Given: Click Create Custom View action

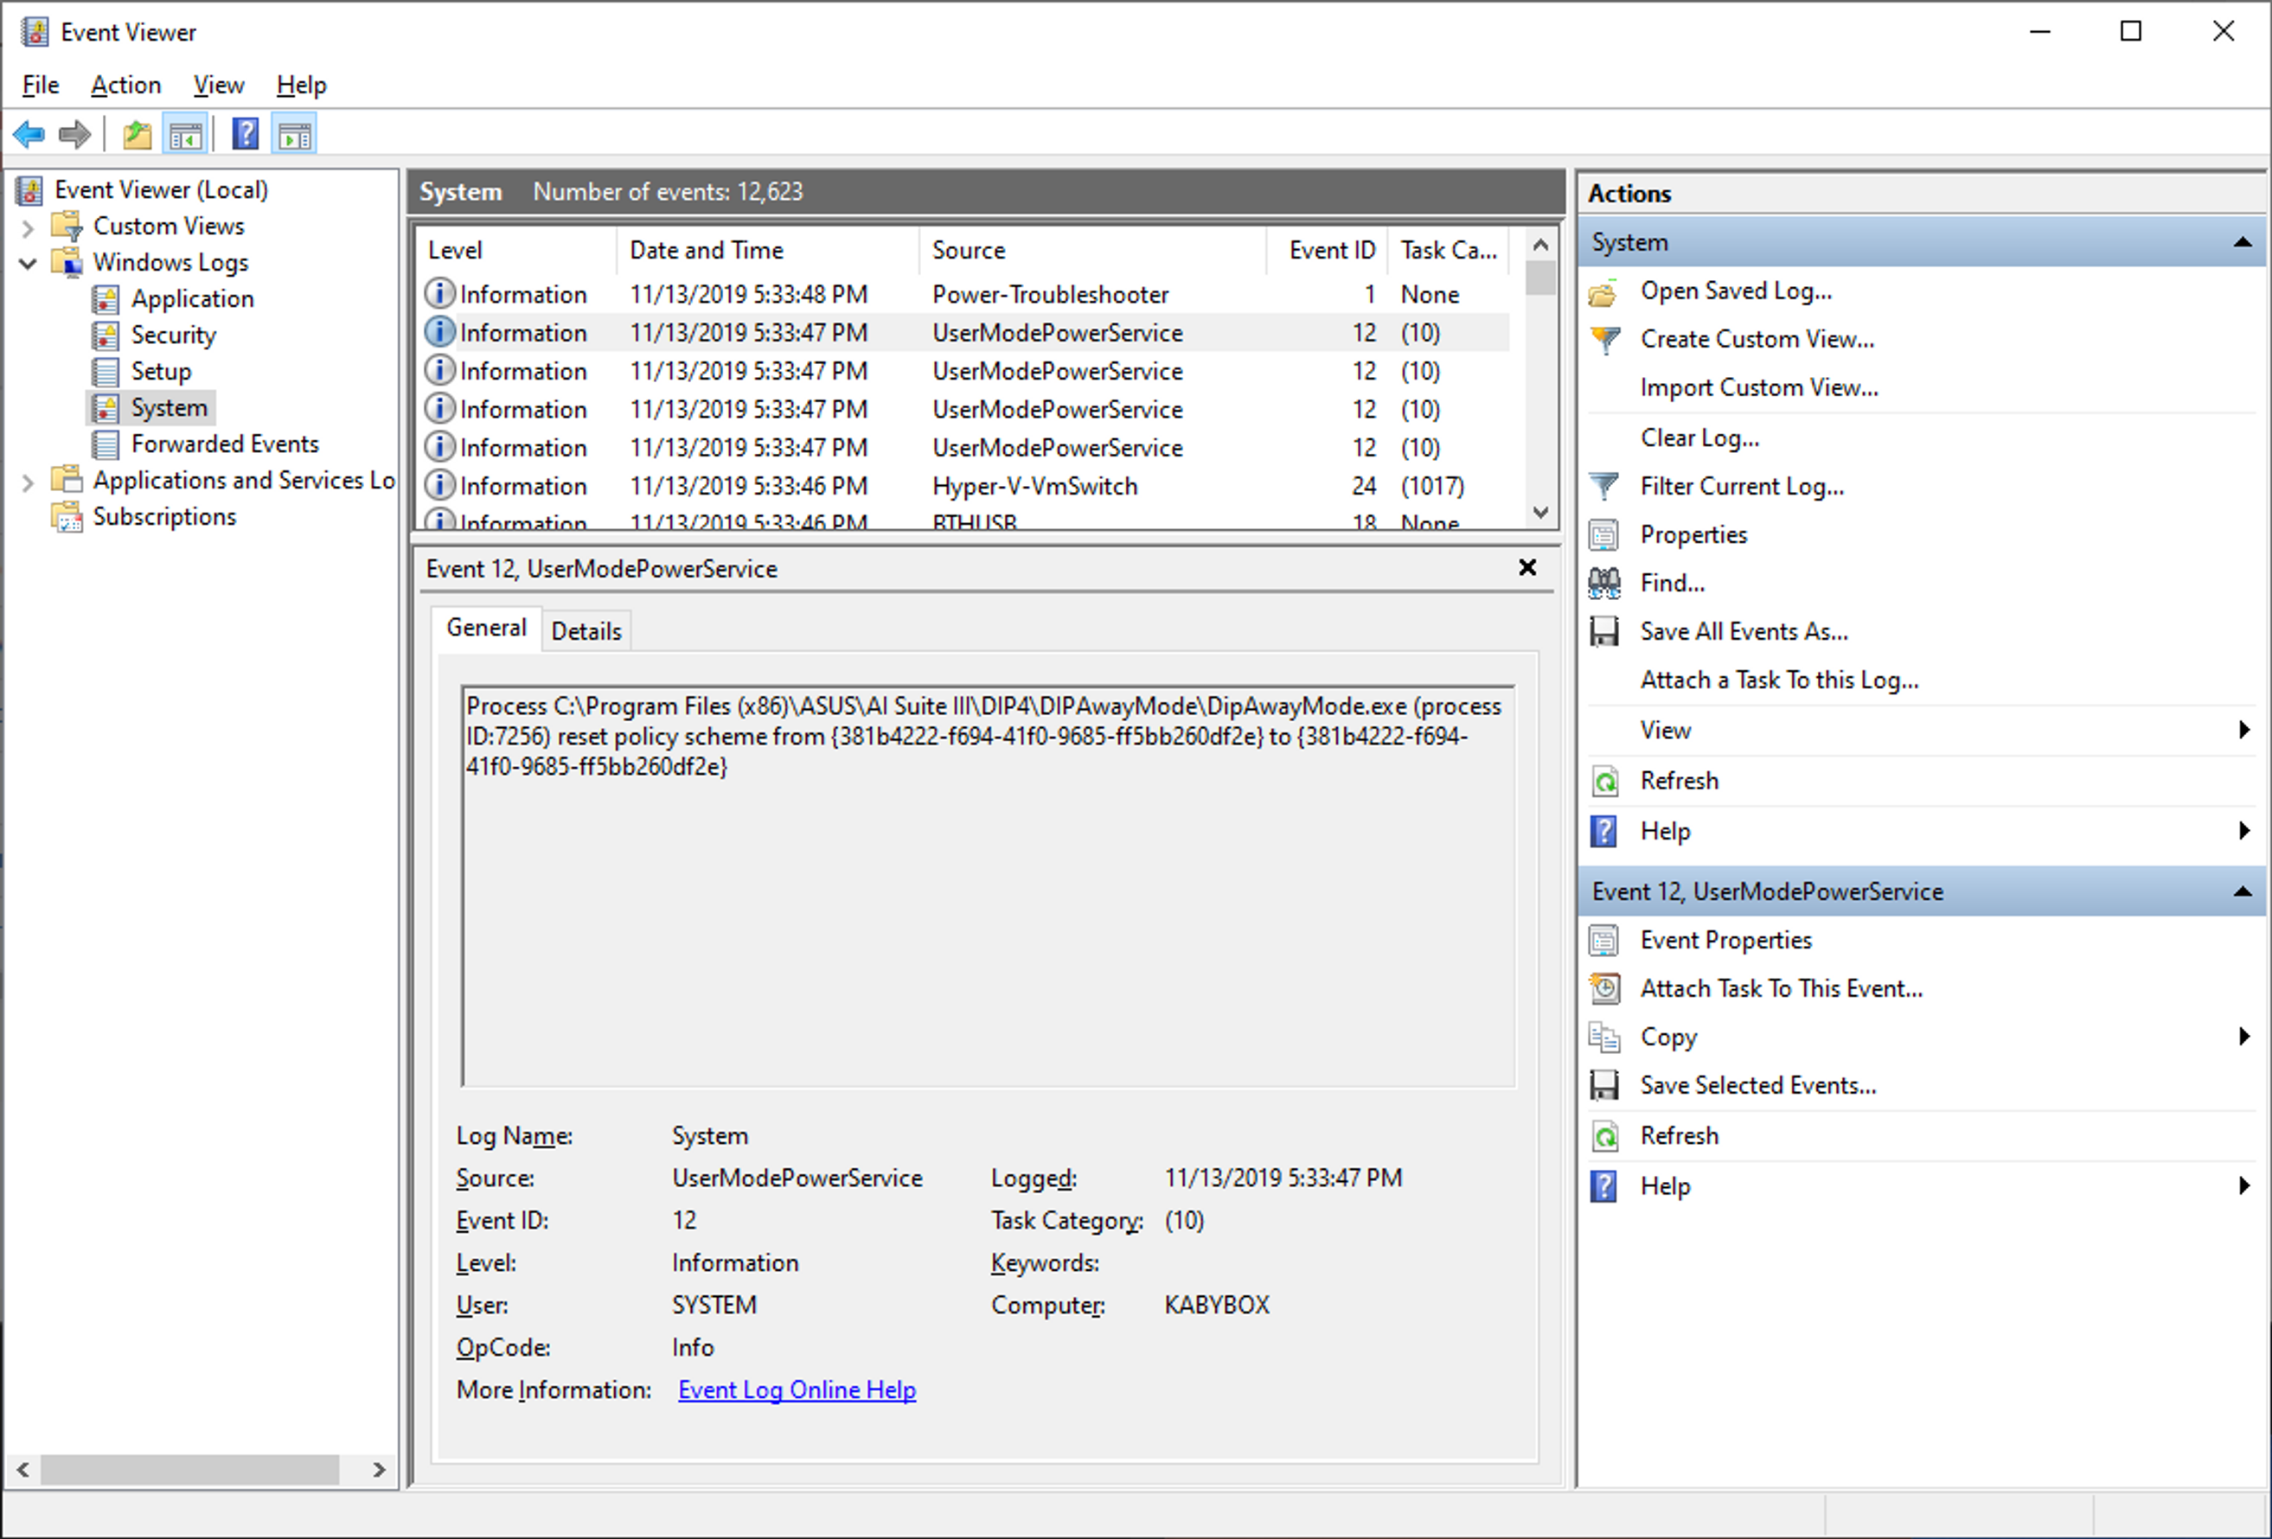Looking at the screenshot, I should click(1757, 339).
